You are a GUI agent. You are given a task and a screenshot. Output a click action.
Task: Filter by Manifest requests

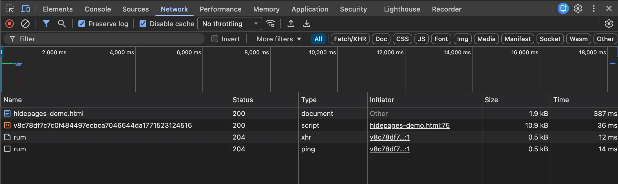[x=518, y=39]
